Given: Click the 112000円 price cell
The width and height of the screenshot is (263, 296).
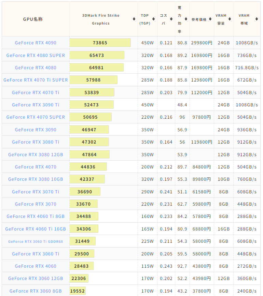Looking at the screenshot, I should [202, 92].
